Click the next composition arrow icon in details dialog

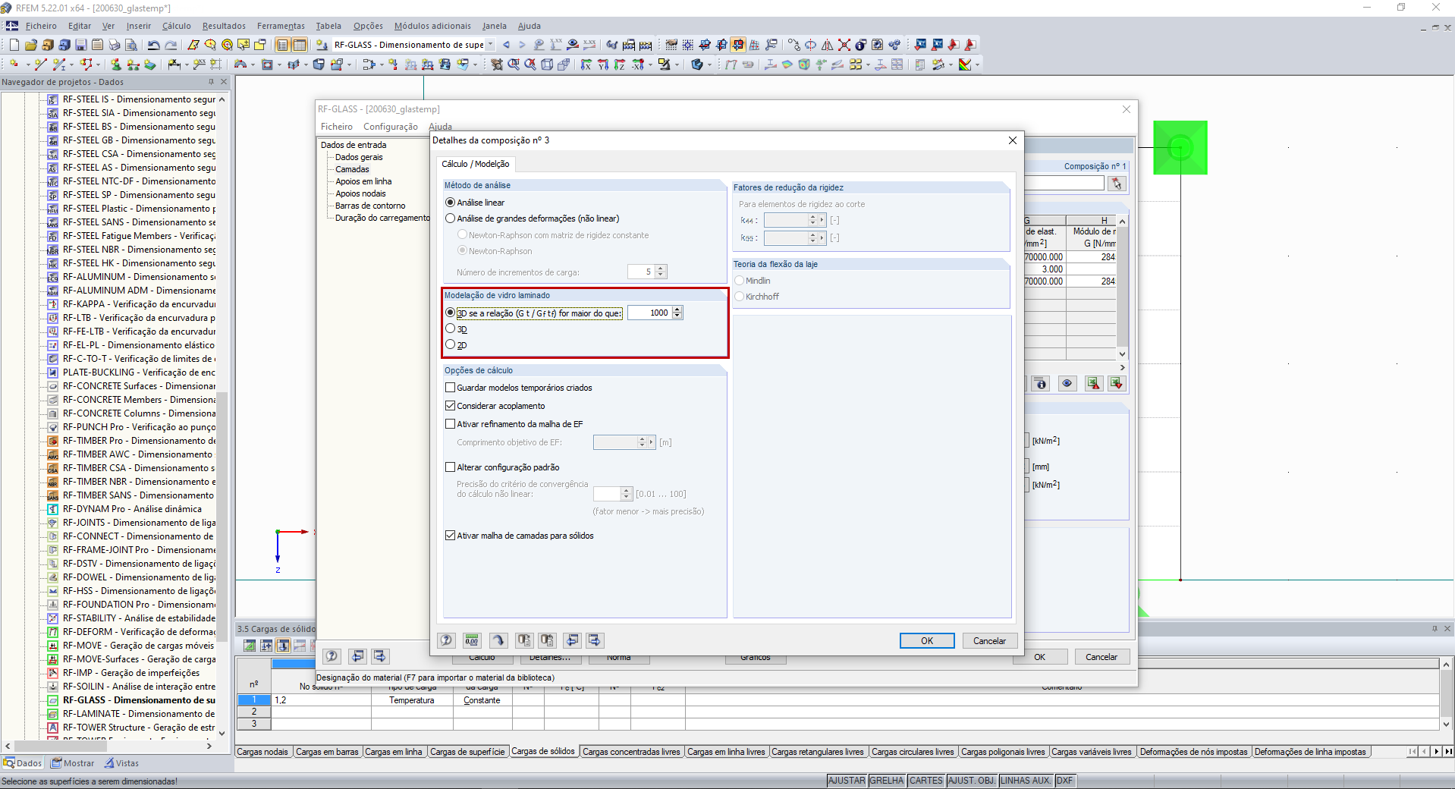595,640
